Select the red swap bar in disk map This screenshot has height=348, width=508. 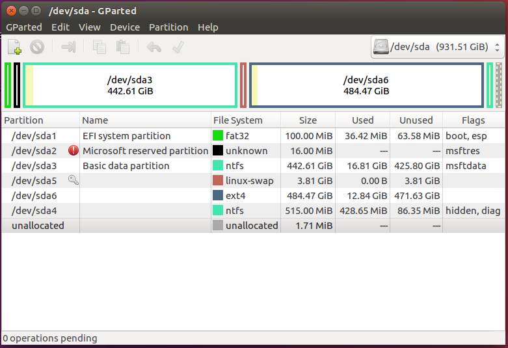tap(243, 85)
